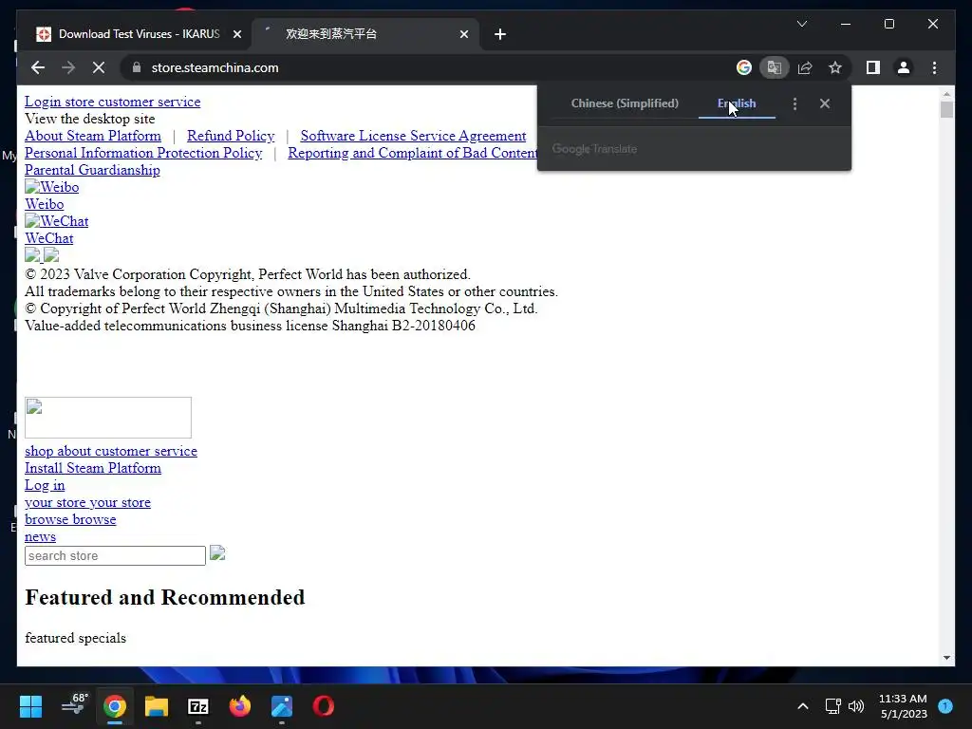
Task: Open a new browser tab
Action: [500, 34]
